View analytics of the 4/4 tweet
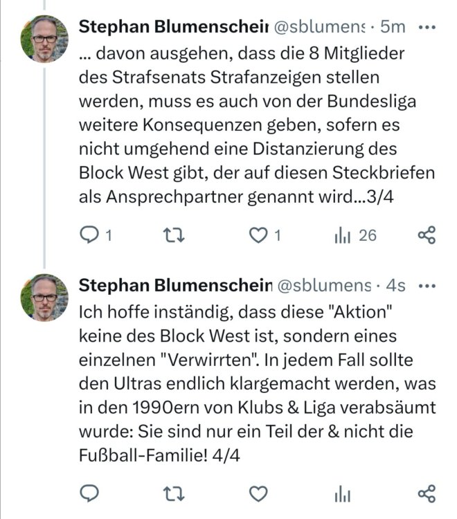 click(343, 493)
